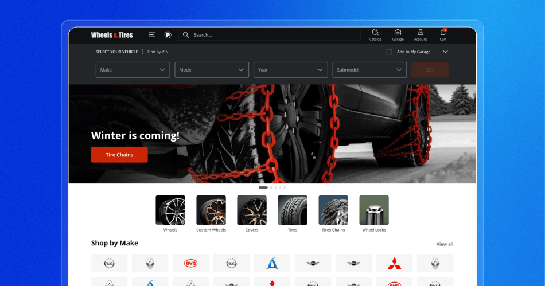The image size is (545, 286).
Task: Click the magnifying glass search icon
Action: (186, 35)
